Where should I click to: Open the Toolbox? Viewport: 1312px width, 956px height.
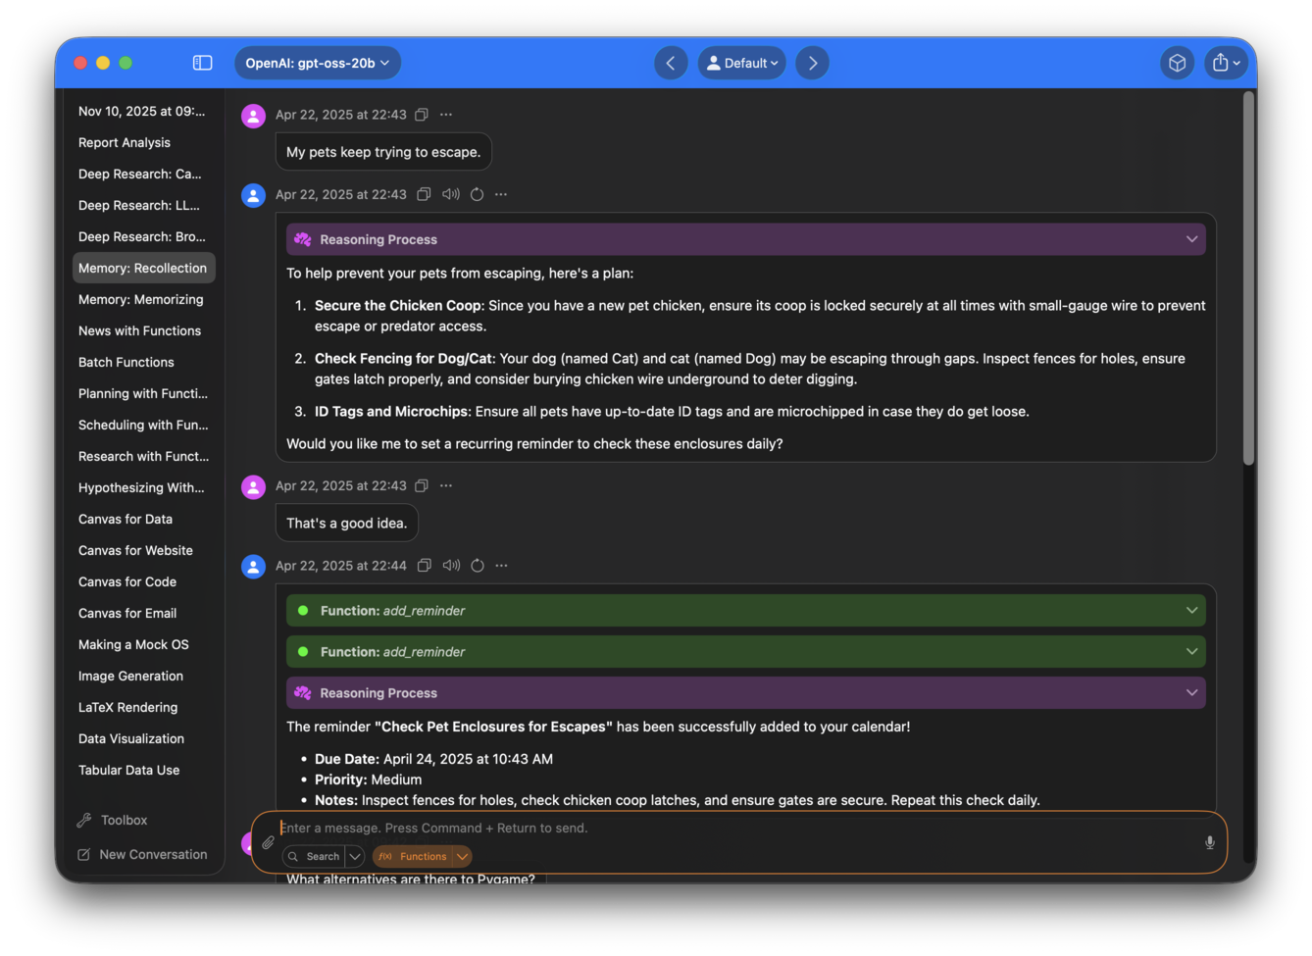click(x=124, y=820)
